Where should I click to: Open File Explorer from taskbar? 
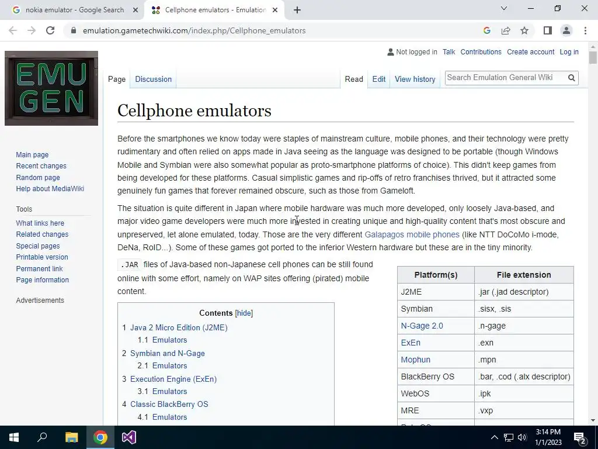(71, 437)
